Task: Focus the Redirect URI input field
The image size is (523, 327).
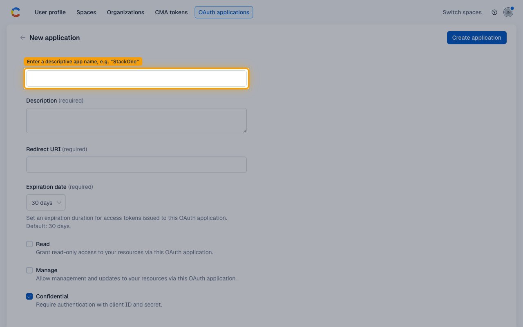Action: pyautogui.click(x=136, y=165)
